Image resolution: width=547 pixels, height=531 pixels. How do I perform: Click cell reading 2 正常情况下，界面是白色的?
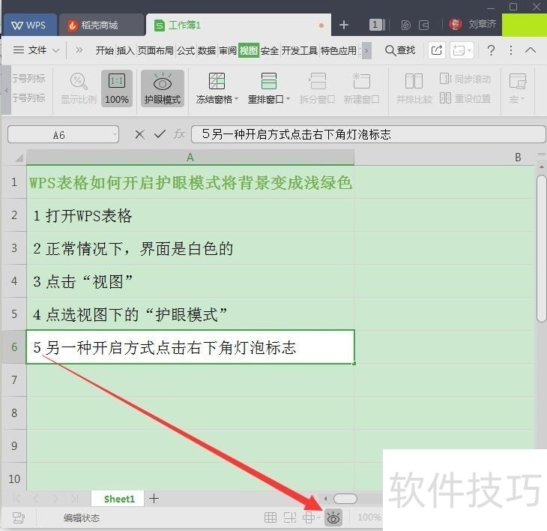pos(190,248)
